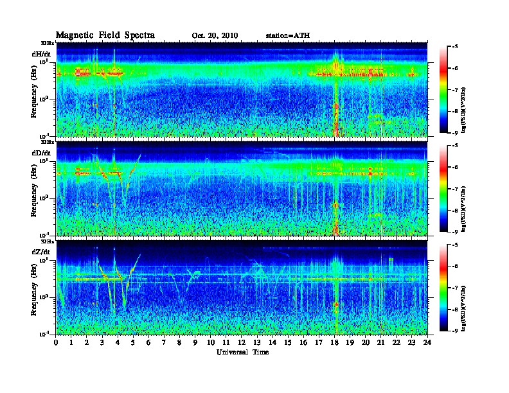The width and height of the screenshot is (509, 393).
Task: Click hour "18" on the Universal Time axis
Action: (x=334, y=342)
